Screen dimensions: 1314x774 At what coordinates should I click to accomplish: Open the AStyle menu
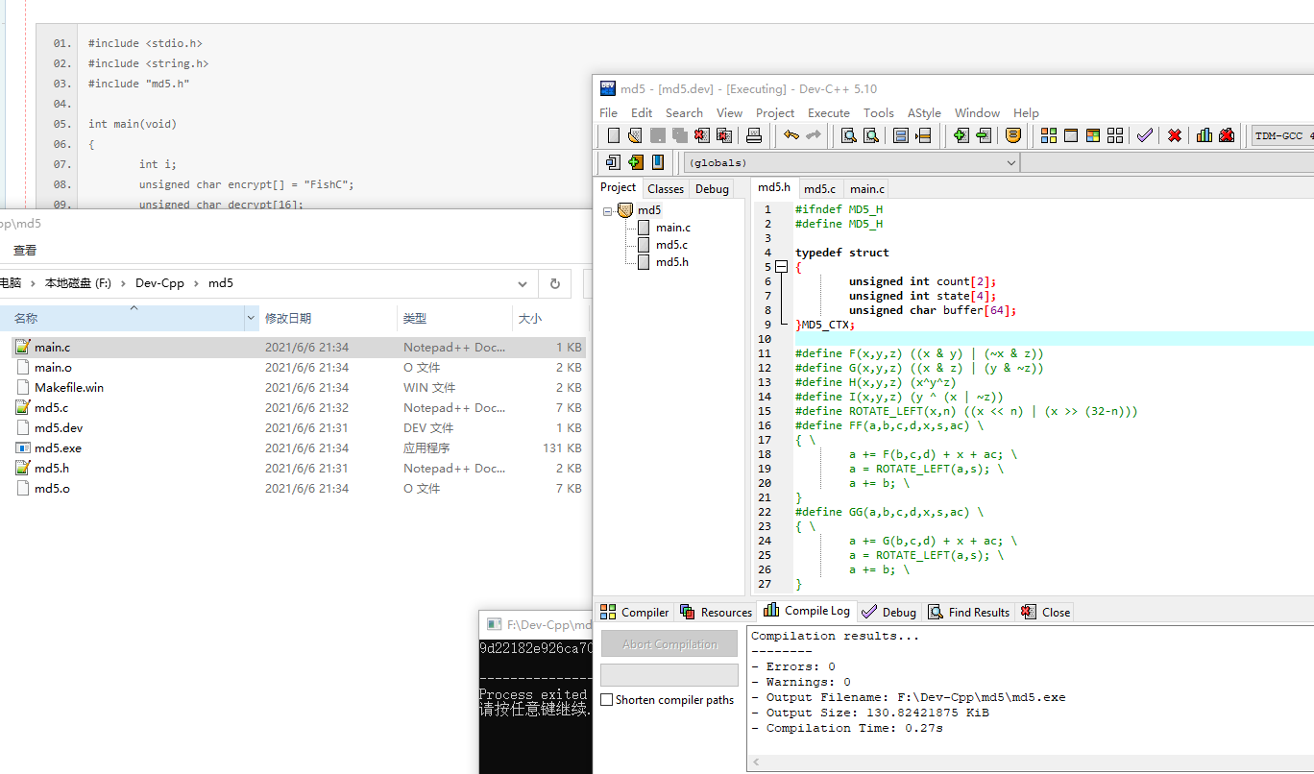[924, 112]
